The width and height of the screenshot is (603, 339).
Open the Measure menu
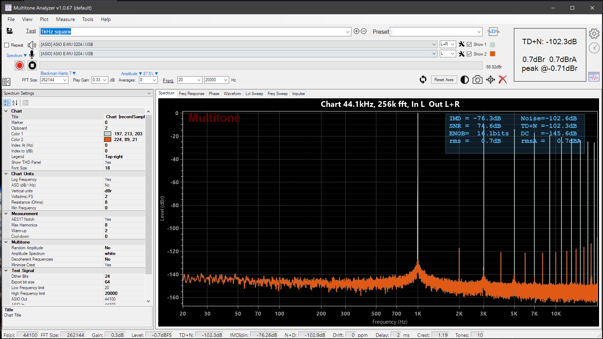[66, 19]
